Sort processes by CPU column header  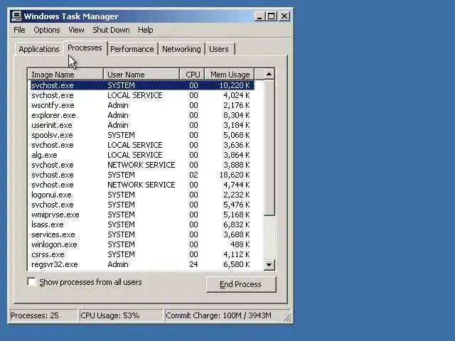(x=193, y=75)
